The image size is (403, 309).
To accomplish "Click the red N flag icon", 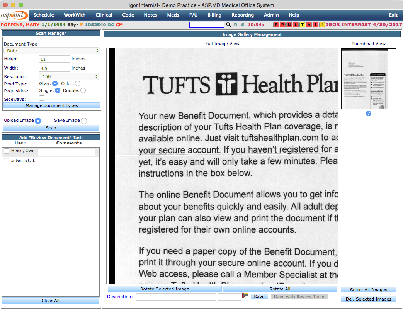I will (x=289, y=25).
